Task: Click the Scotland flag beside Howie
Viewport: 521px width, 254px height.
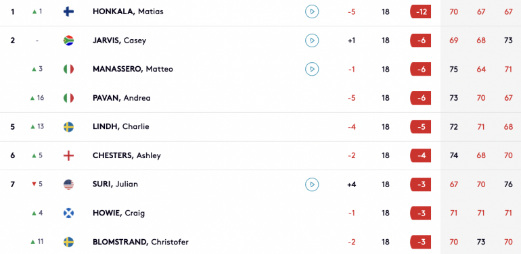Action: click(68, 213)
